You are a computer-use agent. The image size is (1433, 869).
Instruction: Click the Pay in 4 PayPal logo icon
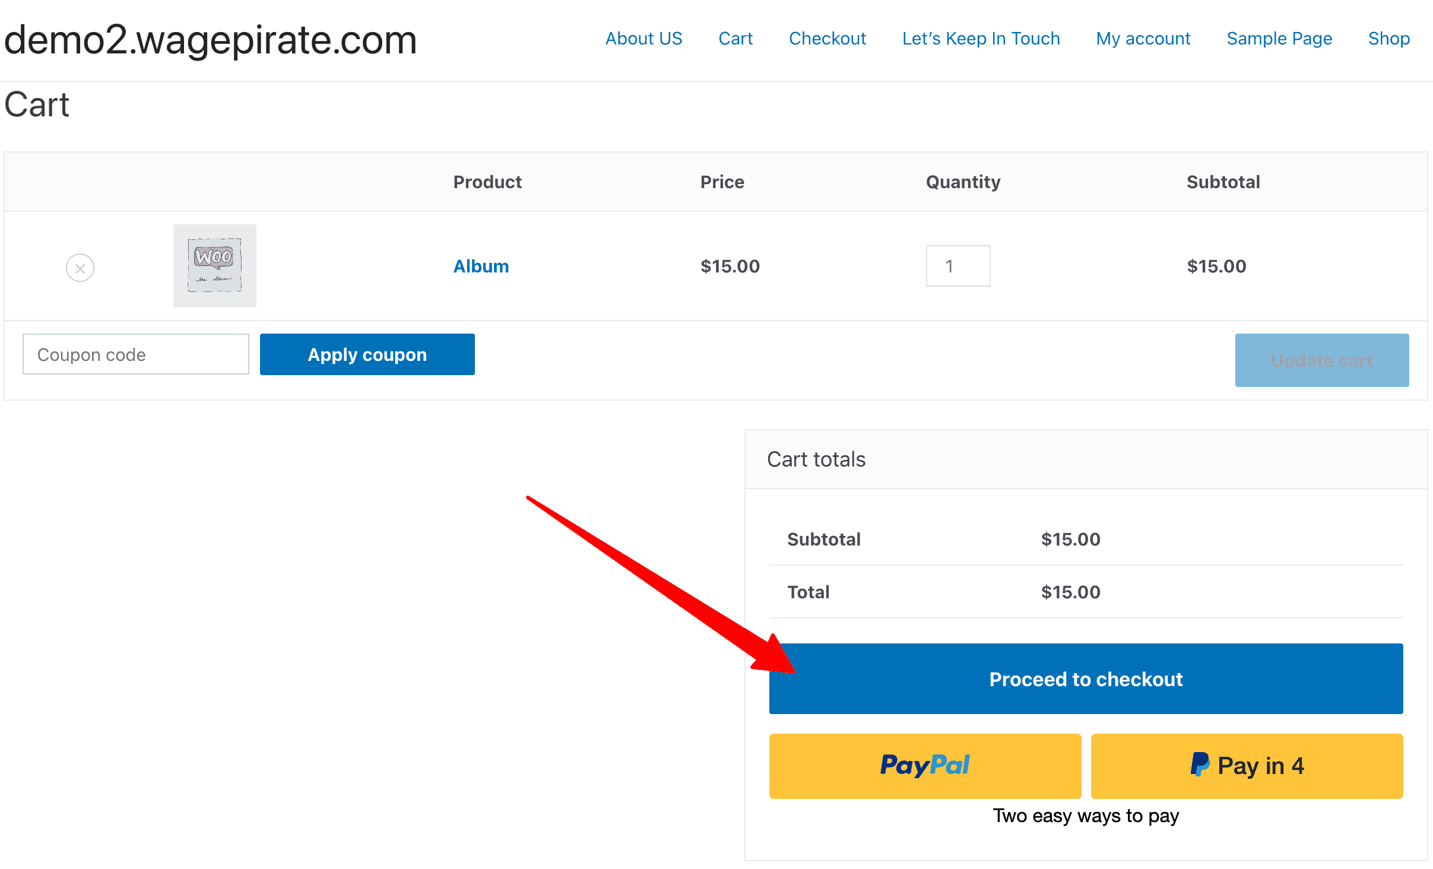pyautogui.click(x=1200, y=765)
